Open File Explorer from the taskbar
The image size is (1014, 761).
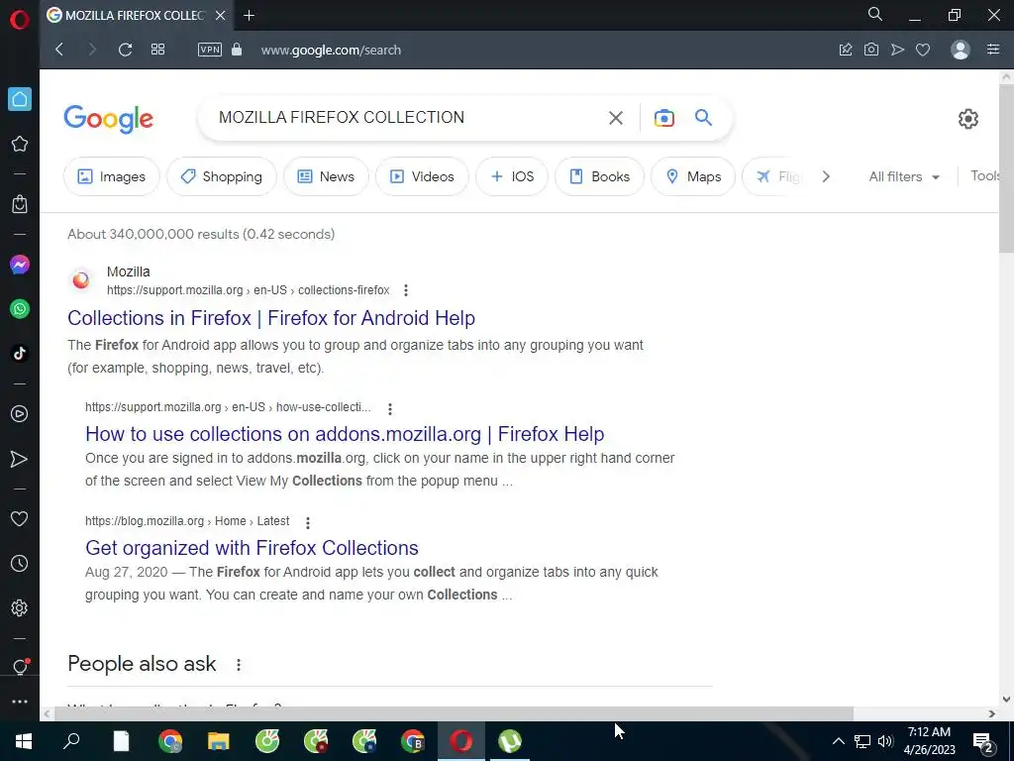point(219,741)
